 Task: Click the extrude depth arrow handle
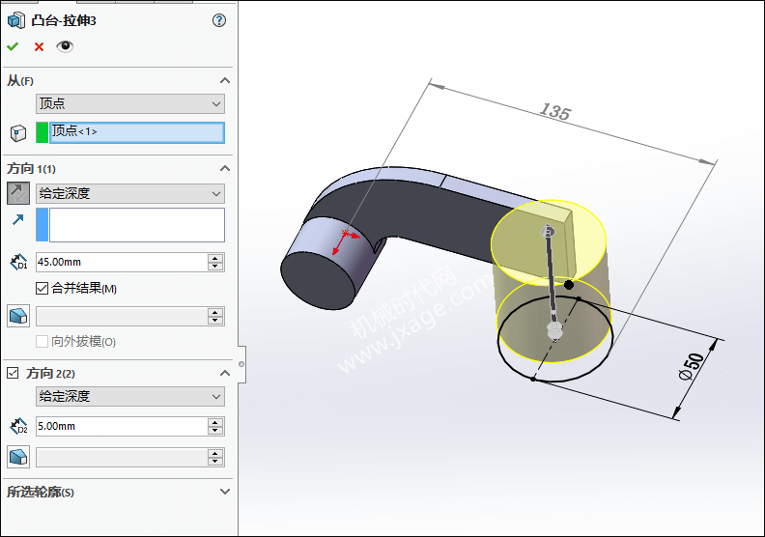[548, 230]
